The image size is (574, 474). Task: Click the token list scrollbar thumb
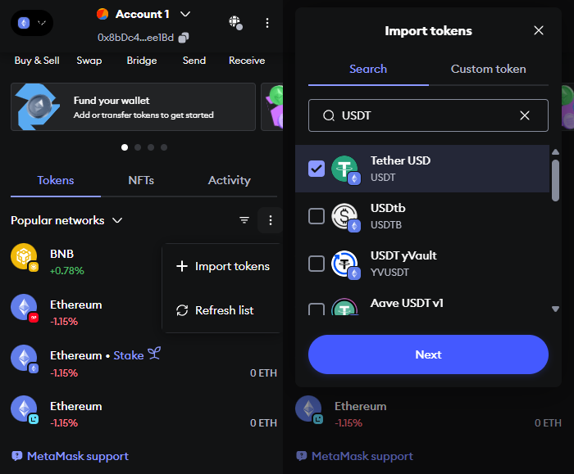tap(555, 180)
